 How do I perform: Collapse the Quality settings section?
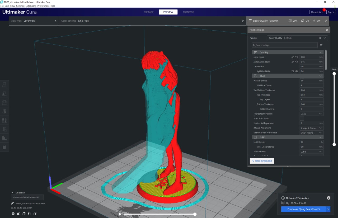[288, 52]
